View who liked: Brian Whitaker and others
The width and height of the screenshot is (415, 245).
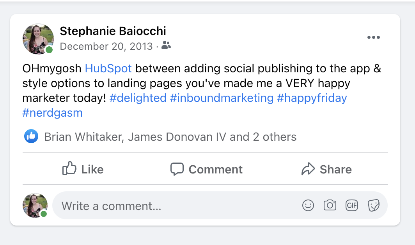pos(170,137)
